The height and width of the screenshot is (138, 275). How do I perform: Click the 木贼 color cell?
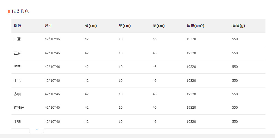(17, 122)
